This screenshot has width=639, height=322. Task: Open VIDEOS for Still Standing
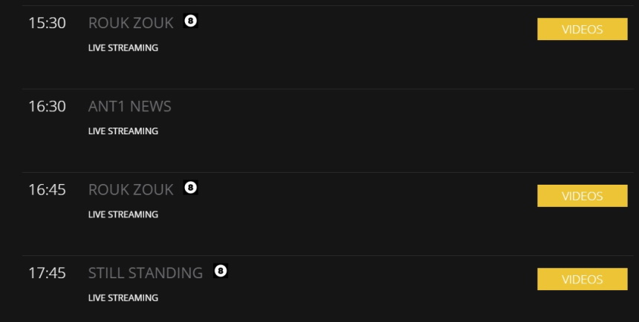pyautogui.click(x=582, y=279)
